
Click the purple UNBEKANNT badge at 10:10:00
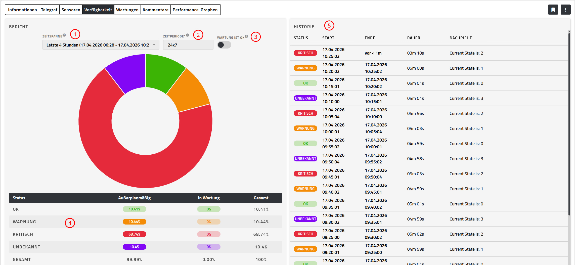pos(305,98)
